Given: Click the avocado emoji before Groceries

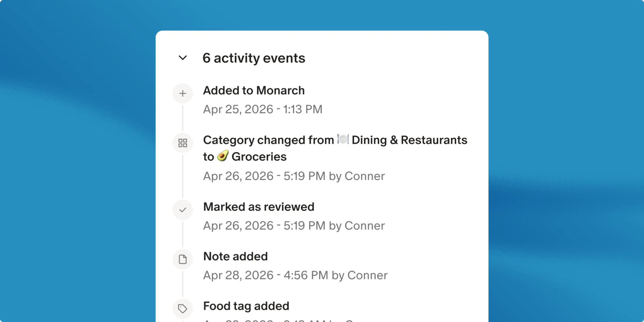Looking at the screenshot, I should (223, 156).
